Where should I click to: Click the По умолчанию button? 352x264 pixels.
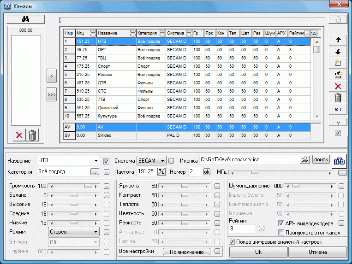pyautogui.click(x=186, y=252)
